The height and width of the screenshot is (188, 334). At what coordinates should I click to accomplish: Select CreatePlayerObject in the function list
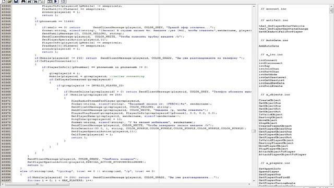pyautogui.click(x=275, y=126)
